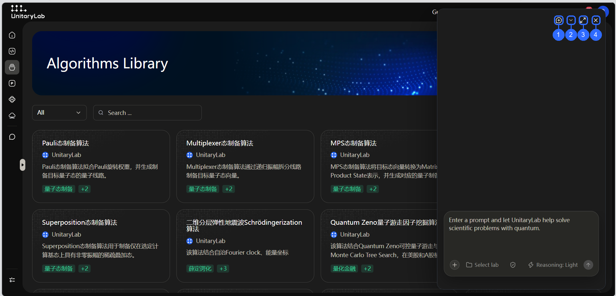Click UnitaryLab author on Multiplexer card

click(206, 155)
